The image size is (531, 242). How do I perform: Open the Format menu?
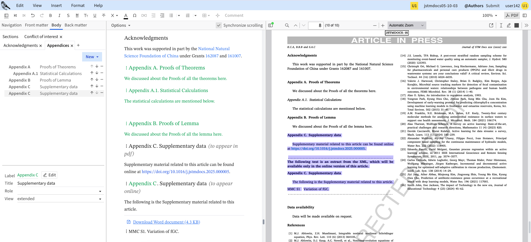pyautogui.click(x=78, y=6)
